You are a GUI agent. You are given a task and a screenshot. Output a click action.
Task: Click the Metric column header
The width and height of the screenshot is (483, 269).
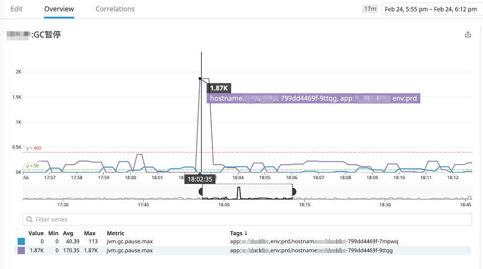pyautogui.click(x=117, y=233)
